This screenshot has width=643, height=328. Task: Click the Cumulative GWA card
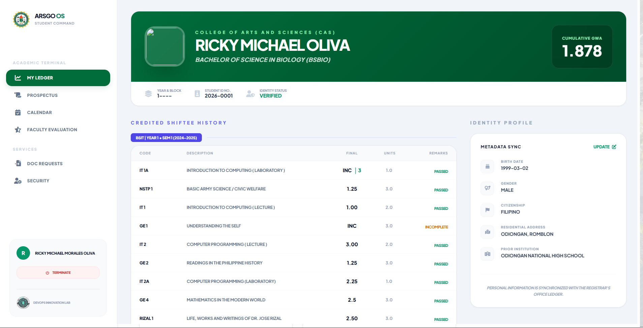click(x=582, y=47)
